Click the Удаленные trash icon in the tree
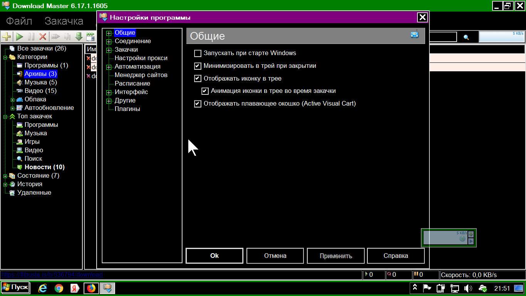526x296 pixels. [12, 193]
